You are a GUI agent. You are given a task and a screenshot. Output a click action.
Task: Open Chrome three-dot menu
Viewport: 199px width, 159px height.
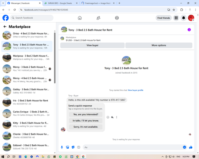195,10
